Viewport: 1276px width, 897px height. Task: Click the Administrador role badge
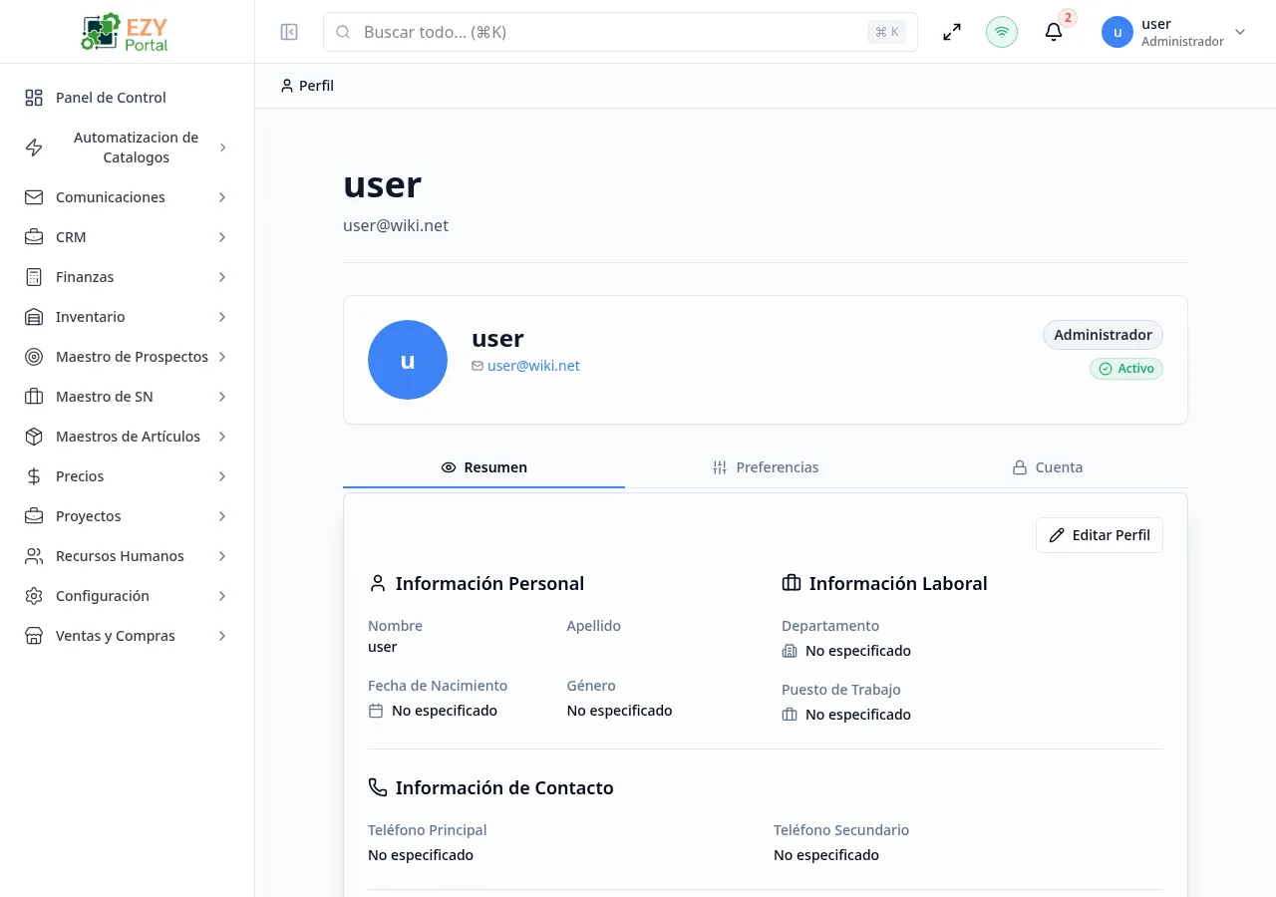click(1103, 335)
